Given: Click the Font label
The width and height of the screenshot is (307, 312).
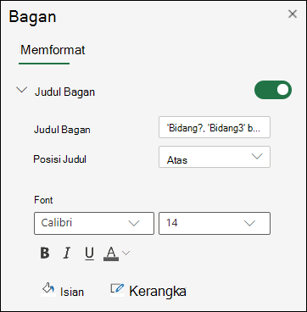Looking at the screenshot, I should 43,200.
